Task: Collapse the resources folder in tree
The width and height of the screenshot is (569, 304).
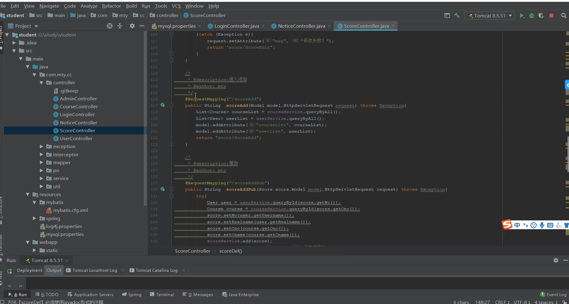Action: [28, 195]
